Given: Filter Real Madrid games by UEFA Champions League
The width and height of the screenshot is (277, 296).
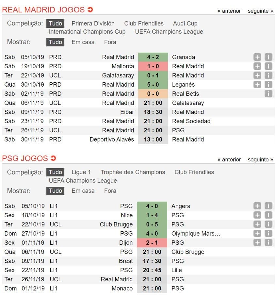Looking at the screenshot, I should coord(169,32).
